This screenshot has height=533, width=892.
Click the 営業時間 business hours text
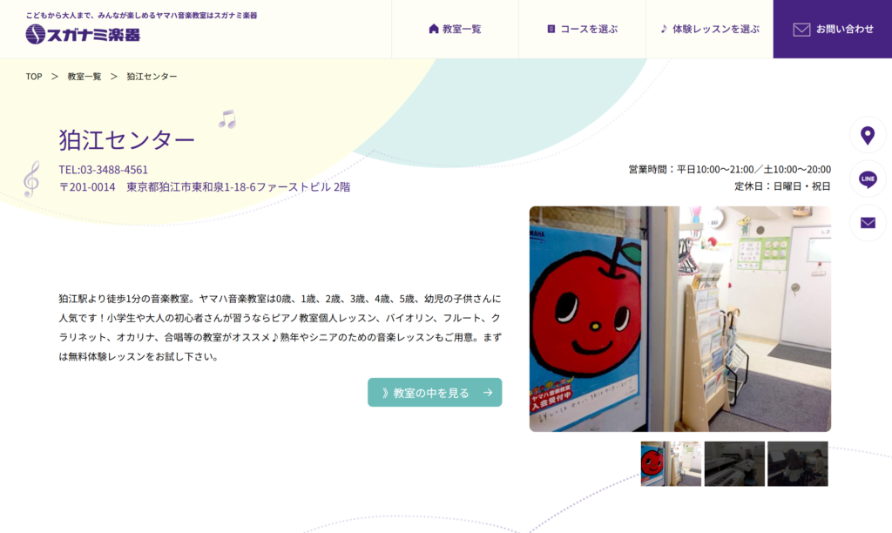(x=729, y=169)
